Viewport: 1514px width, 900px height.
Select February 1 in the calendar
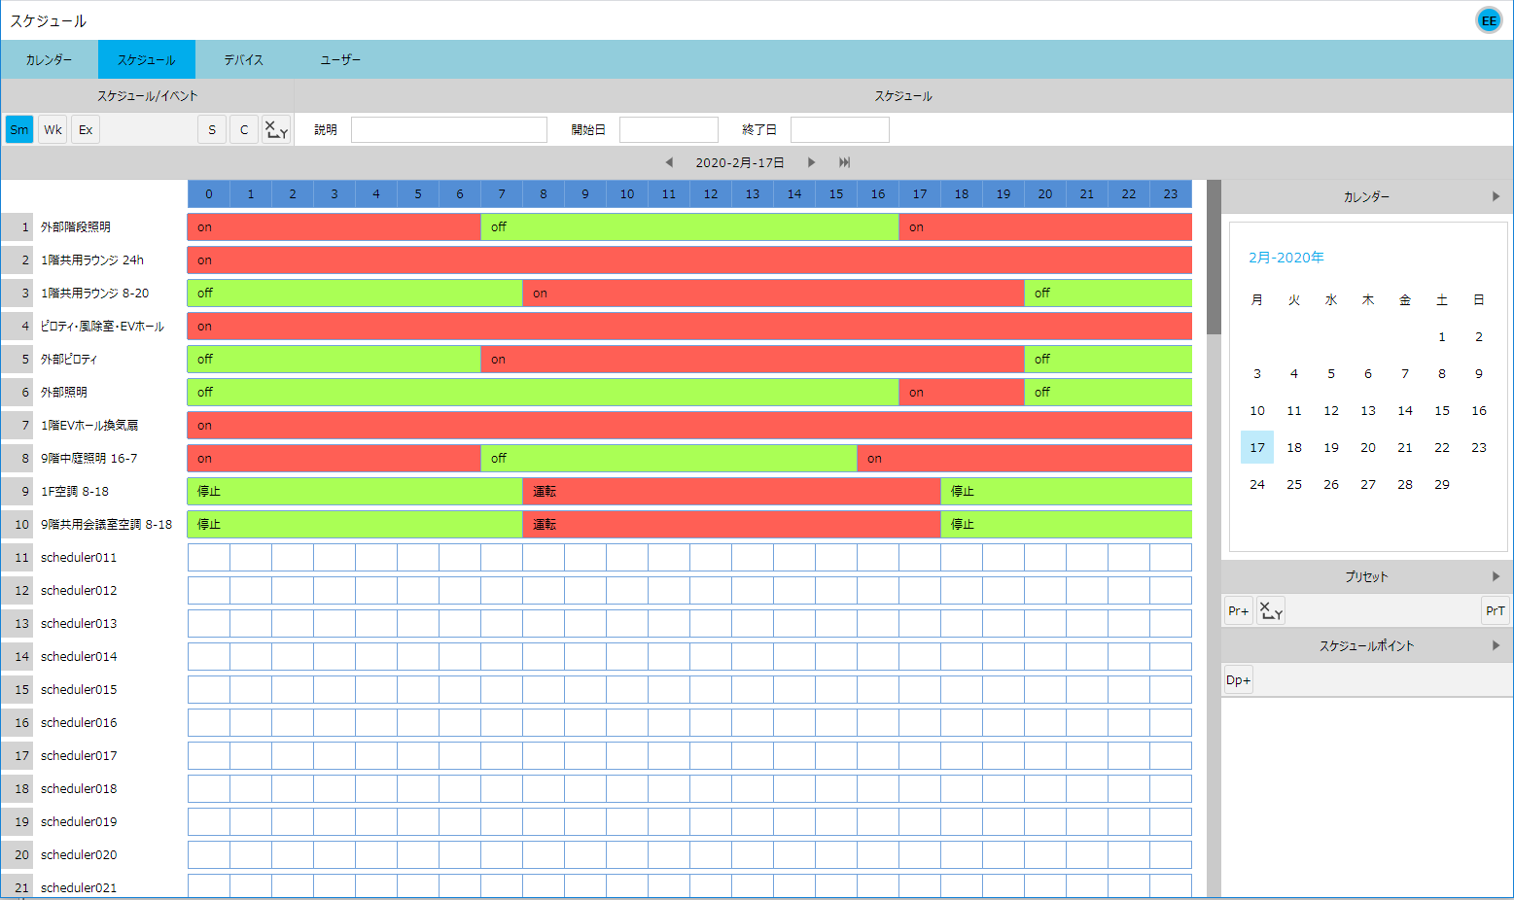[1442, 336]
